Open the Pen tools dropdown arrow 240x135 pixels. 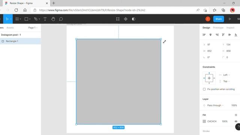39,19
